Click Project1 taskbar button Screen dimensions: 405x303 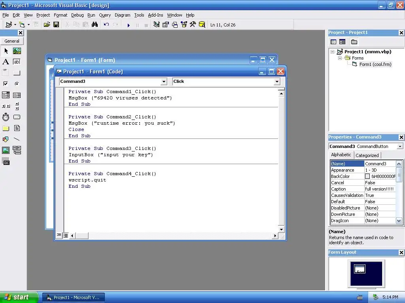(x=74, y=297)
